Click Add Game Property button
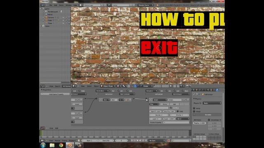Viewport: 264px width, 148px height. pyautogui.click(x=55, y=94)
